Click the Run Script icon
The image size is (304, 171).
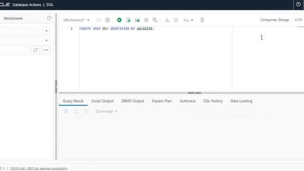pyautogui.click(x=128, y=20)
